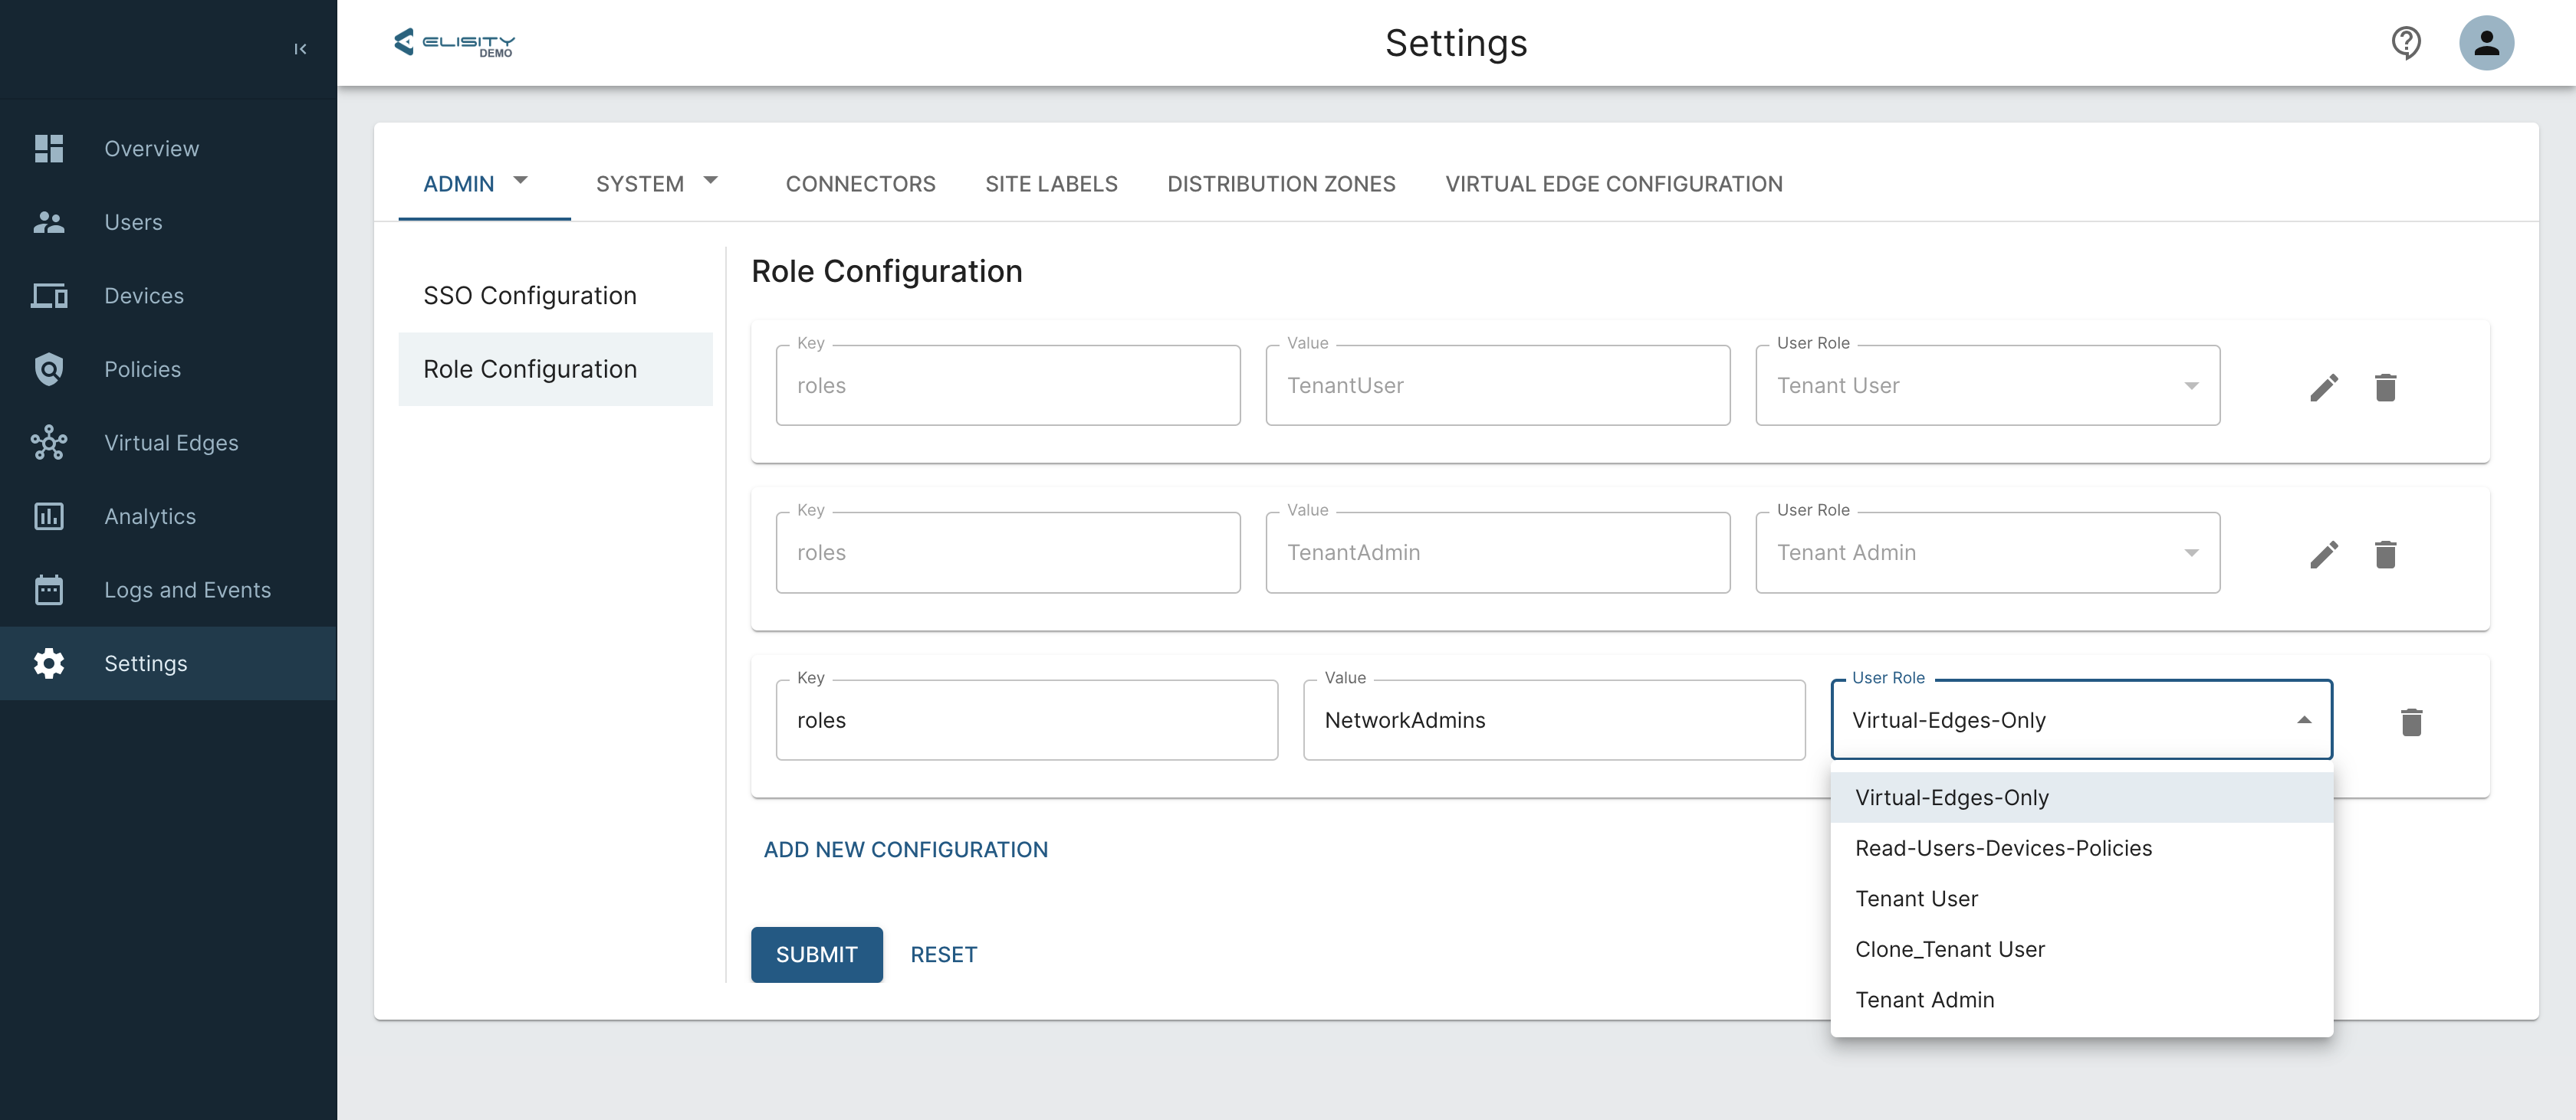The height and width of the screenshot is (1120, 2576).
Task: Choose Read-Users-Devices-Policies from the role list
Action: click(x=2003, y=848)
